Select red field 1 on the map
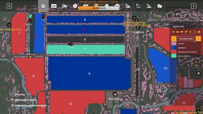Screen dimensions: 203x114 pos(19,33)
